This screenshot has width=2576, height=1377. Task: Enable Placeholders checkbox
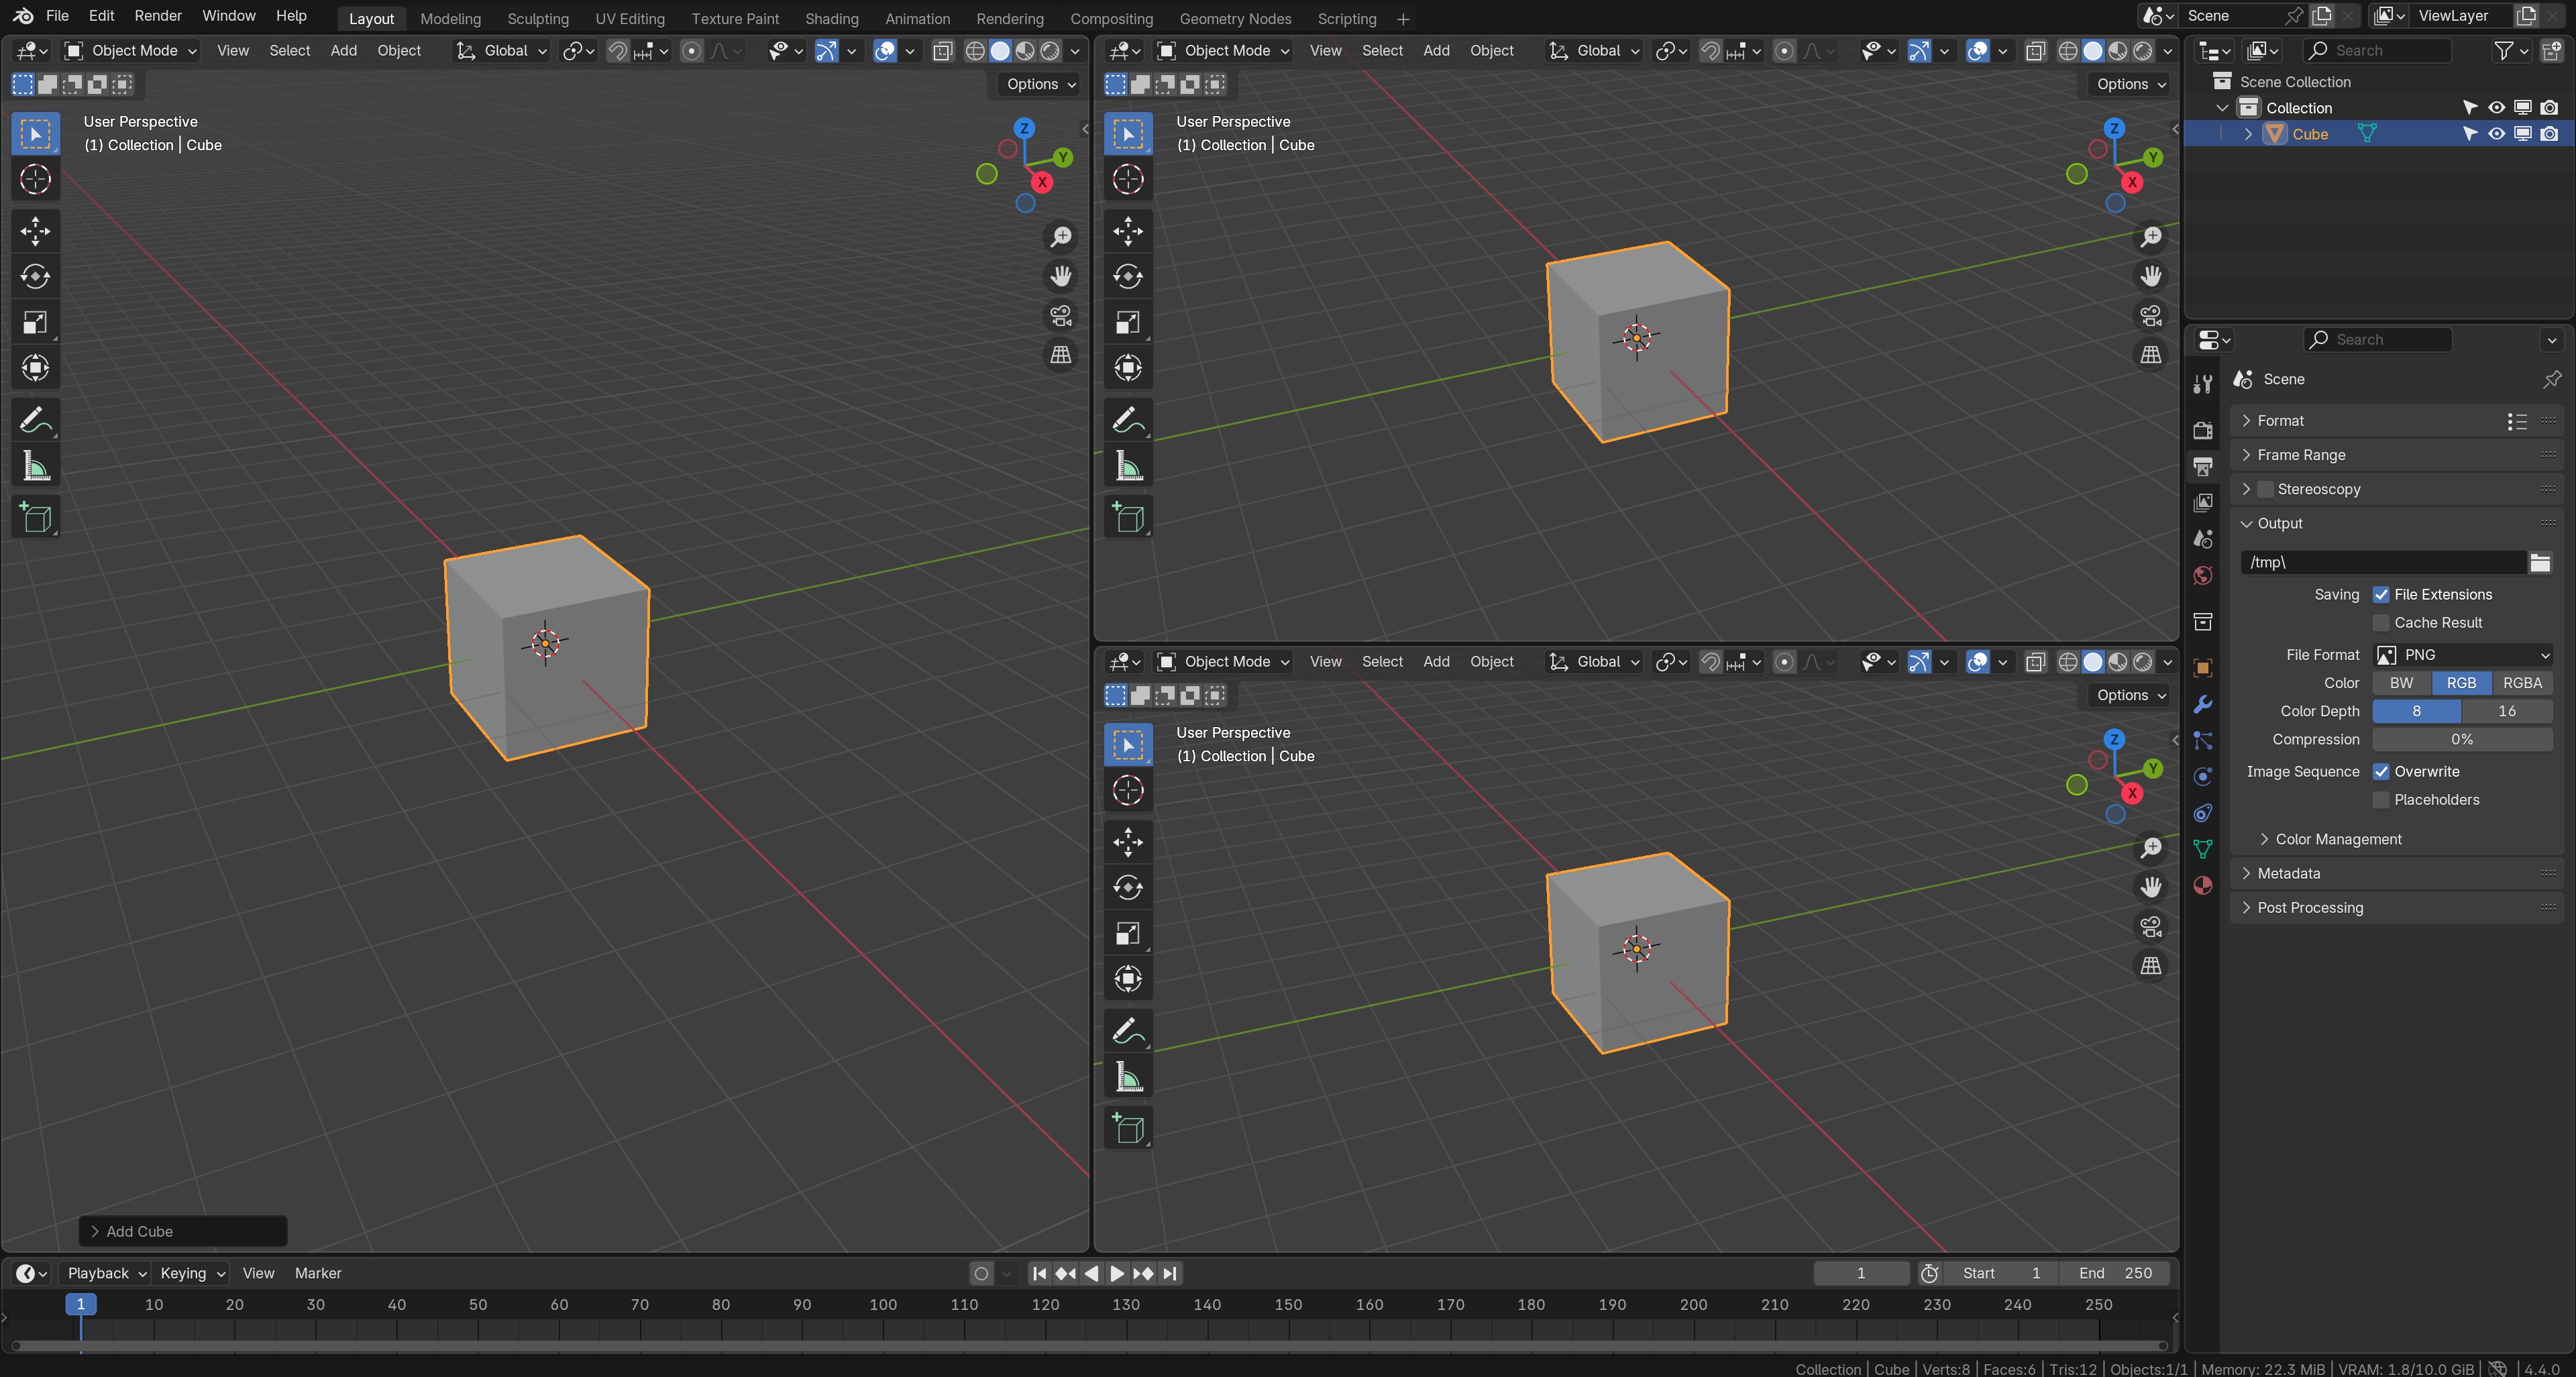point(2381,799)
